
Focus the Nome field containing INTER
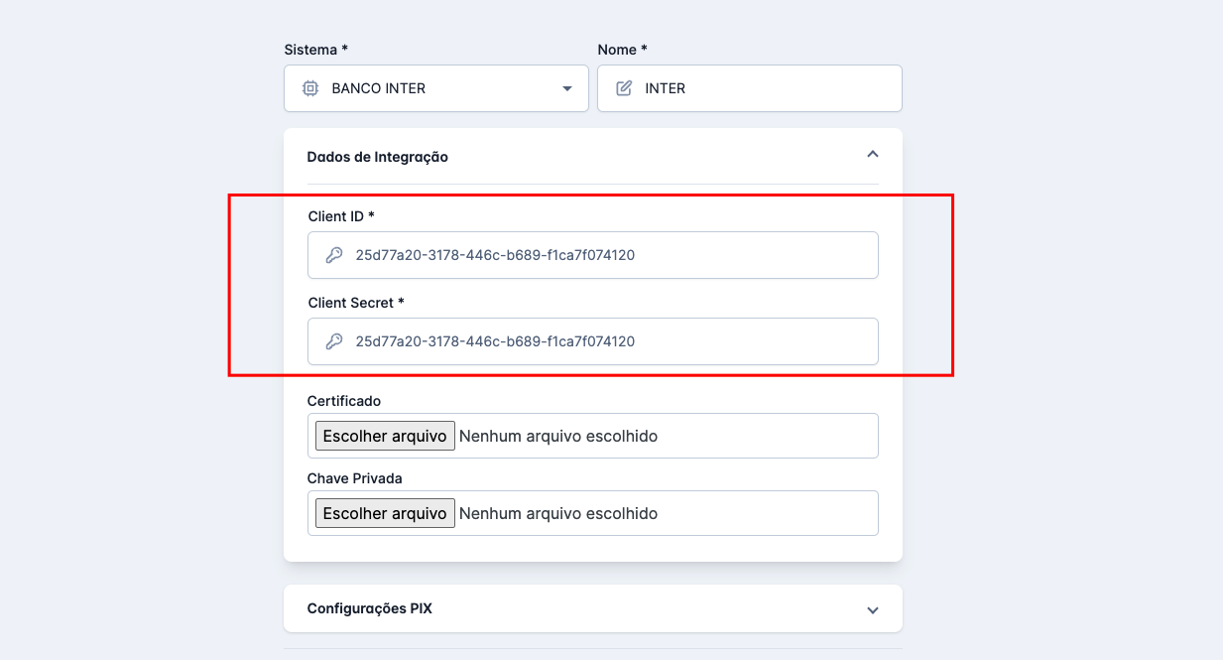(764, 88)
